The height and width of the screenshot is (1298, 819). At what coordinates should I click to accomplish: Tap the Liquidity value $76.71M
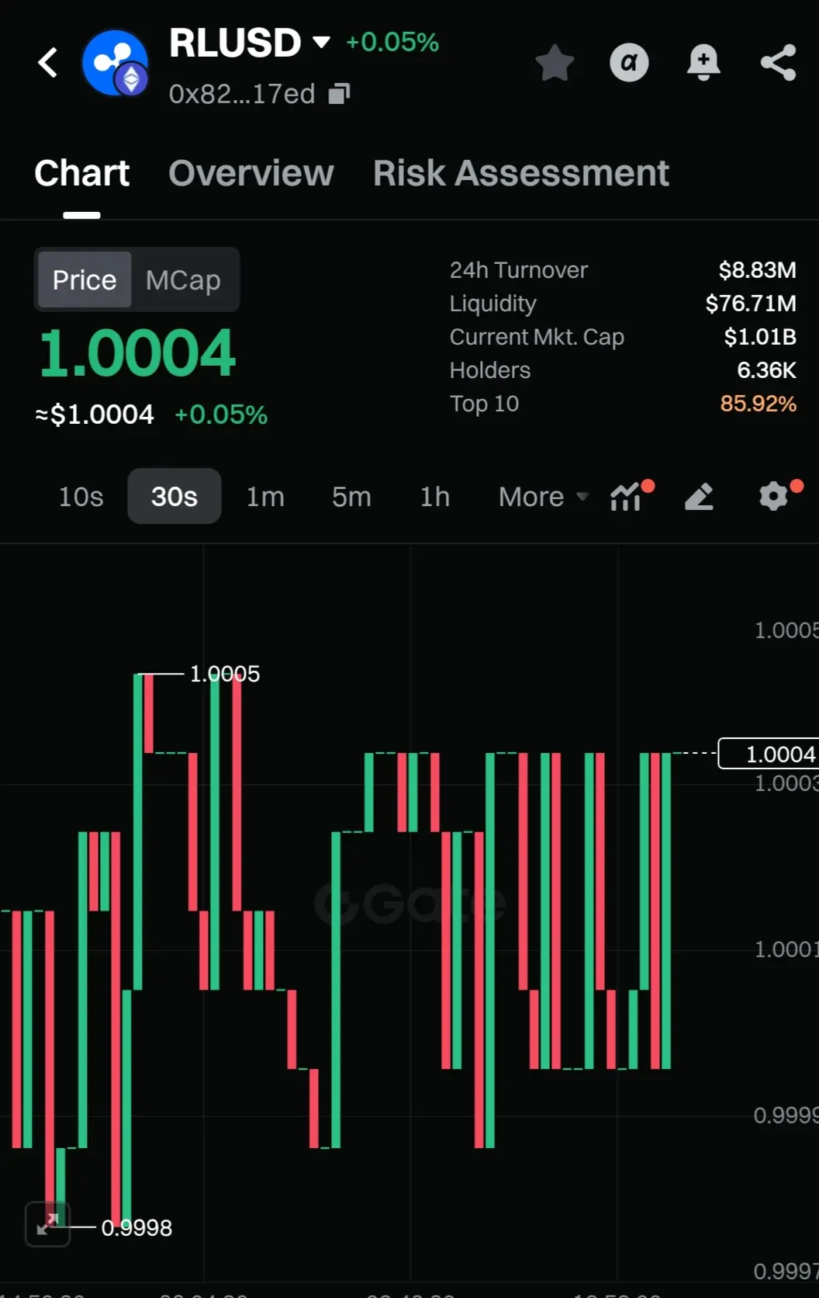pyautogui.click(x=751, y=304)
